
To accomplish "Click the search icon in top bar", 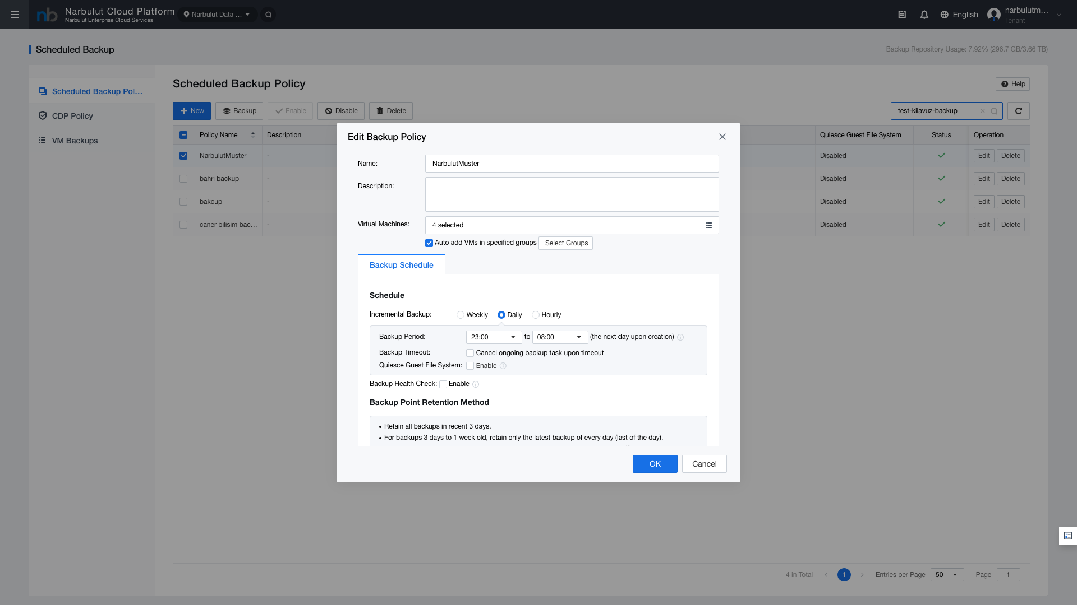I will pos(269,15).
